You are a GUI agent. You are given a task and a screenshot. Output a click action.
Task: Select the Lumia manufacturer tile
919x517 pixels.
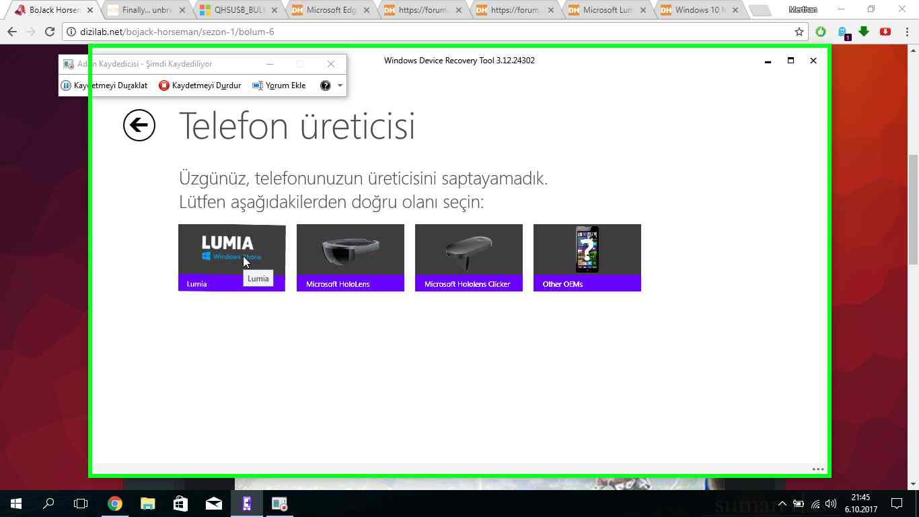(231, 258)
